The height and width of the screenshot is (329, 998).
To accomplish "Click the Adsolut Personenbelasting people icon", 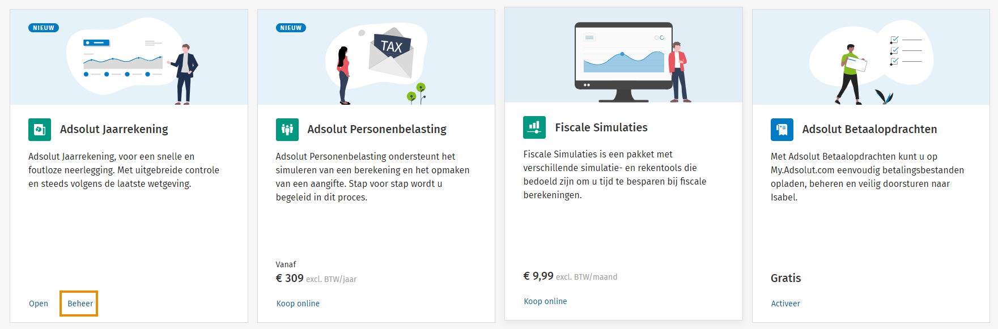I will 287,129.
